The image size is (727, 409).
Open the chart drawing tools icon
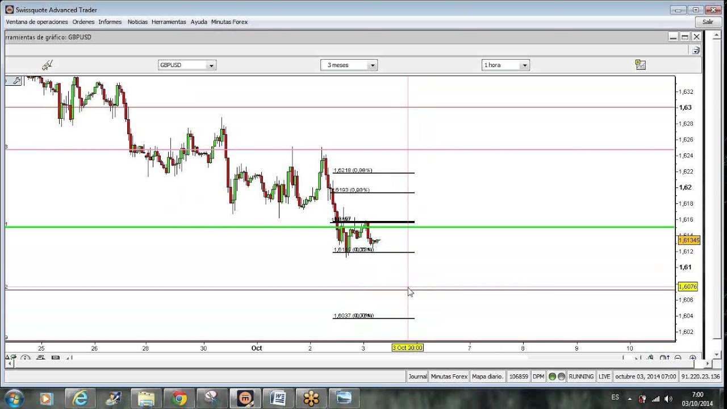click(x=47, y=65)
